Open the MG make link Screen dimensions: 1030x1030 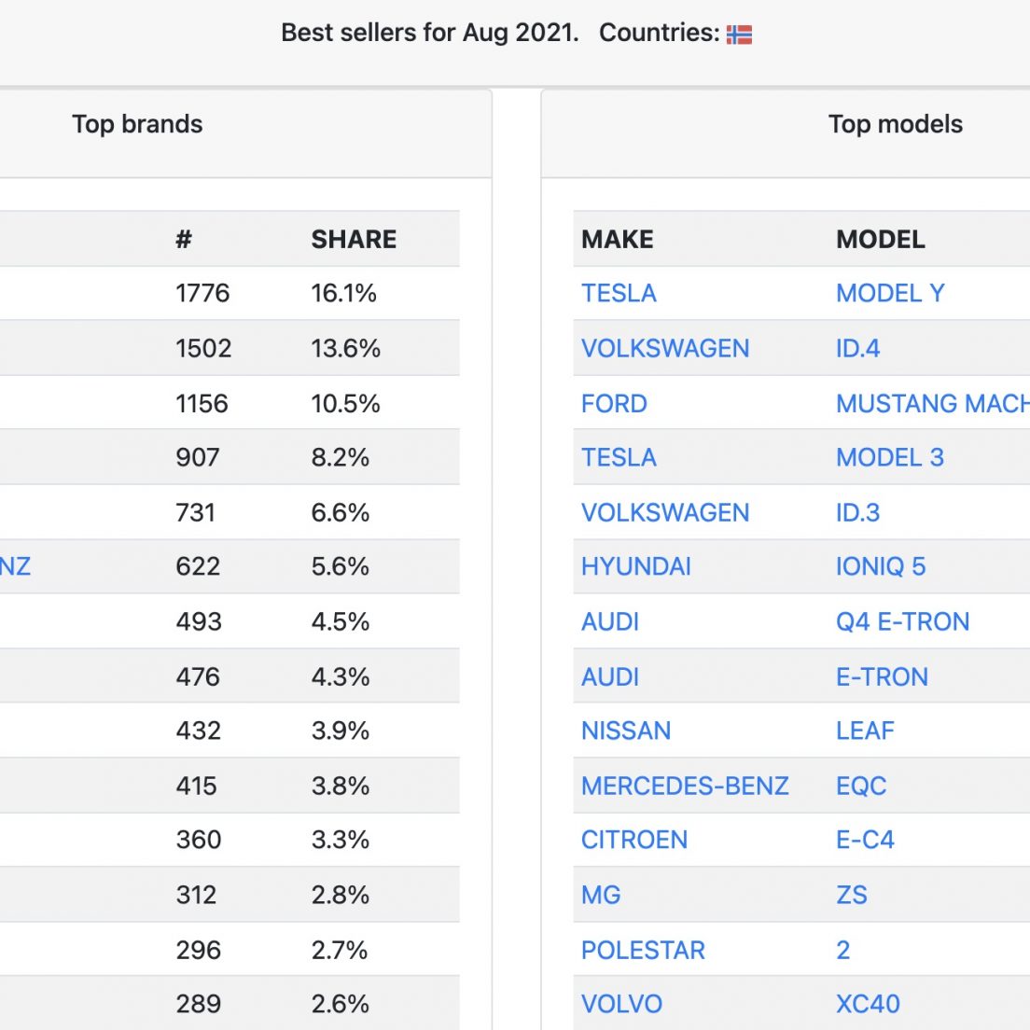[x=601, y=895]
